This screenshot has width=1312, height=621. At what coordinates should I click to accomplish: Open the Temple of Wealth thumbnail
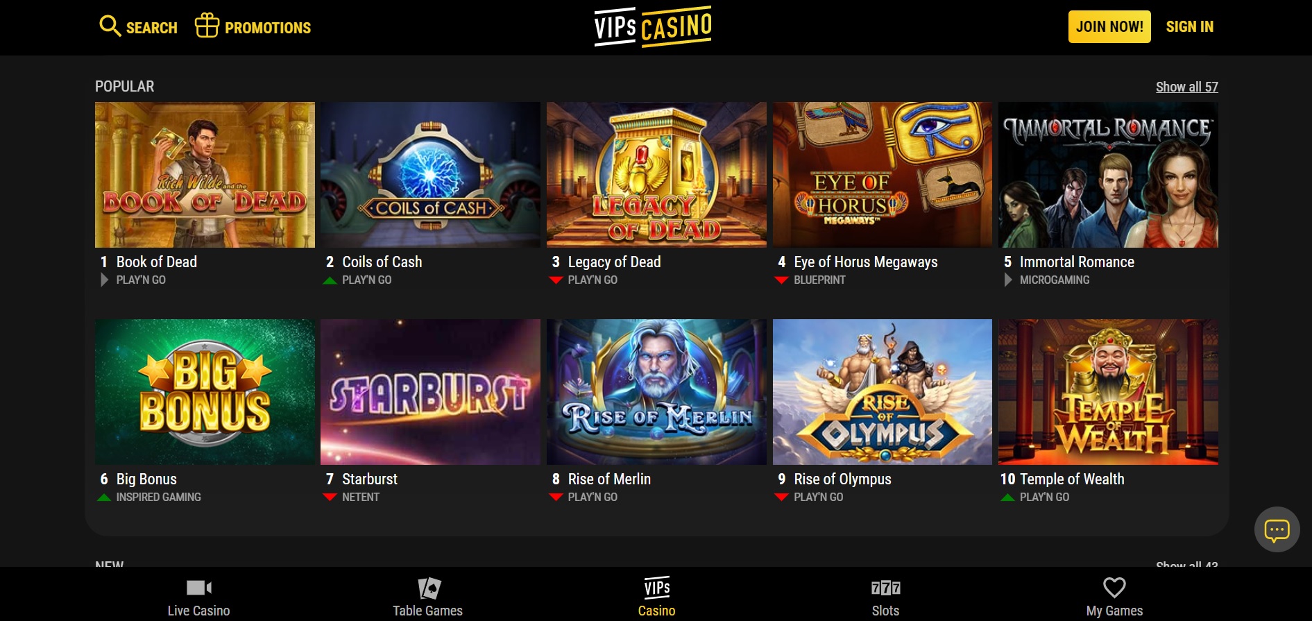point(1108,392)
